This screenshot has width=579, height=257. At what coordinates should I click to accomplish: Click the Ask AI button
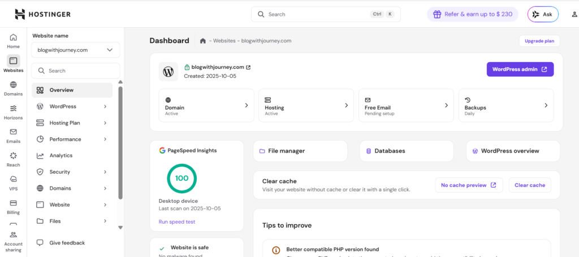543,14
